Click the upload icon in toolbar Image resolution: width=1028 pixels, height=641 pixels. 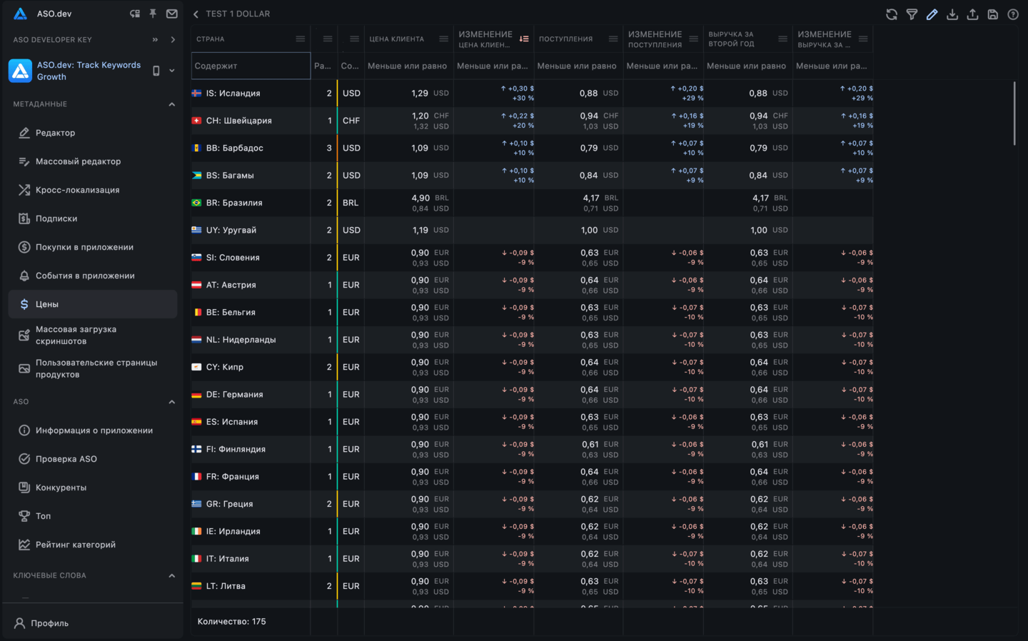[972, 14]
